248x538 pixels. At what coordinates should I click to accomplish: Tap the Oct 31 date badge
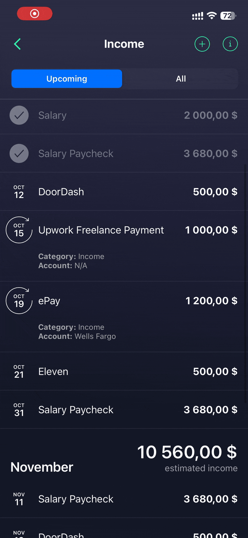click(19, 410)
